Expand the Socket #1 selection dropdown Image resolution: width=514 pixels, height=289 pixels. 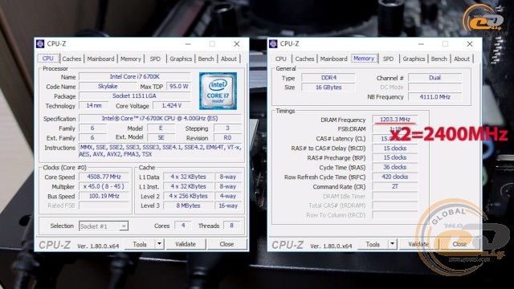point(124,226)
